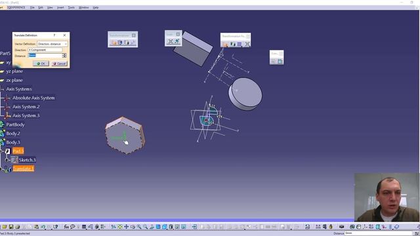420x236 pixels.
Task: Select the hexagonal pad in the viewport
Action: (125, 136)
